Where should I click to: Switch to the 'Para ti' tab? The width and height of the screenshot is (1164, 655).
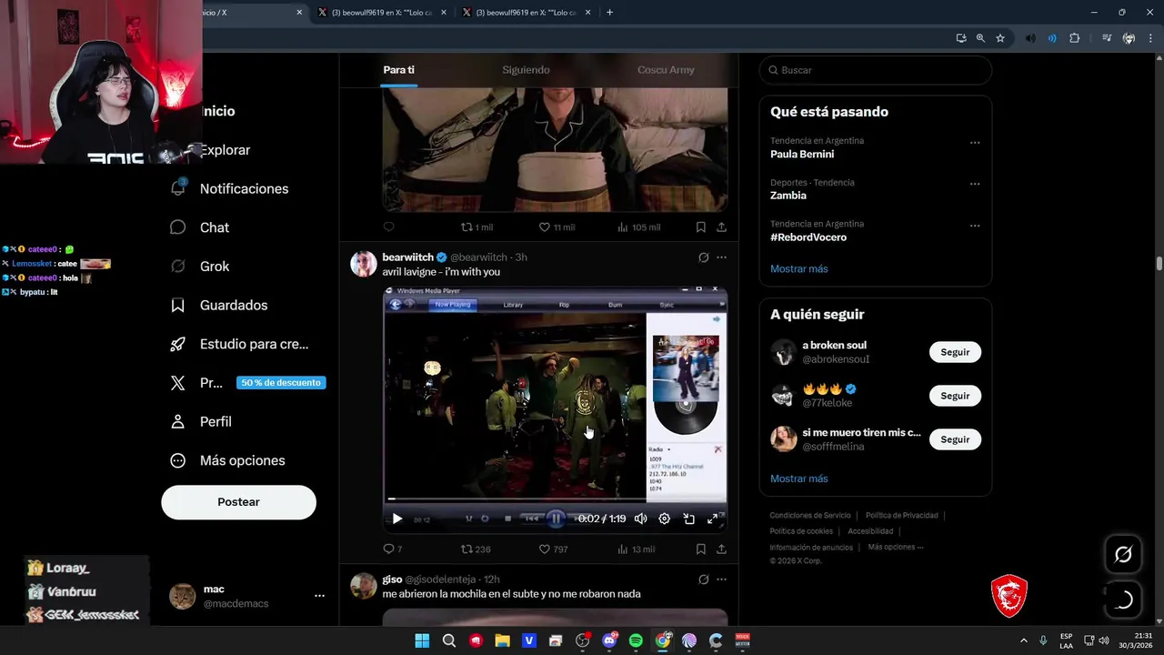tap(398, 70)
